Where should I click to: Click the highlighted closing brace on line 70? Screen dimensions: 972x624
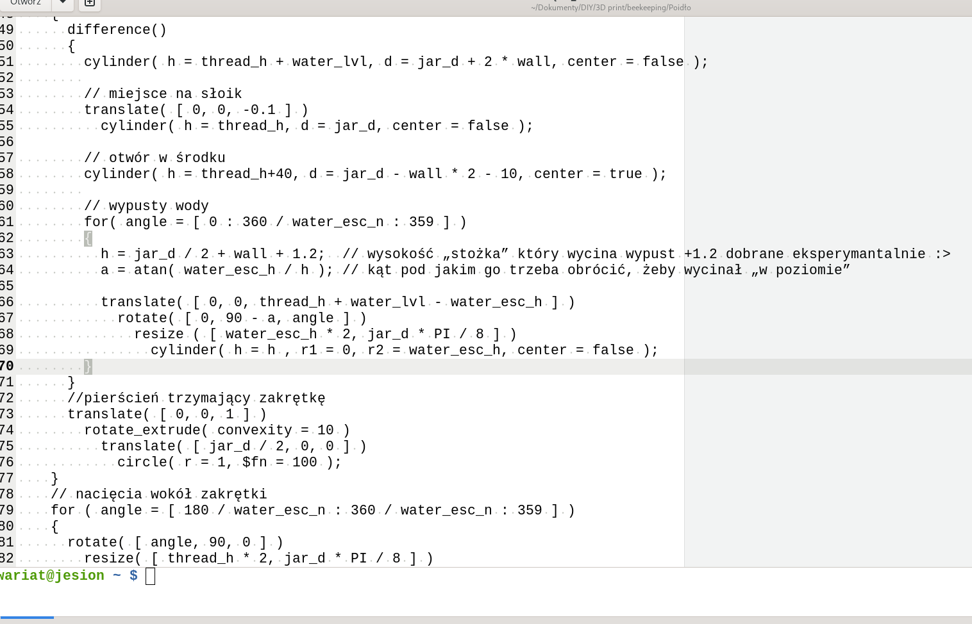coord(88,366)
